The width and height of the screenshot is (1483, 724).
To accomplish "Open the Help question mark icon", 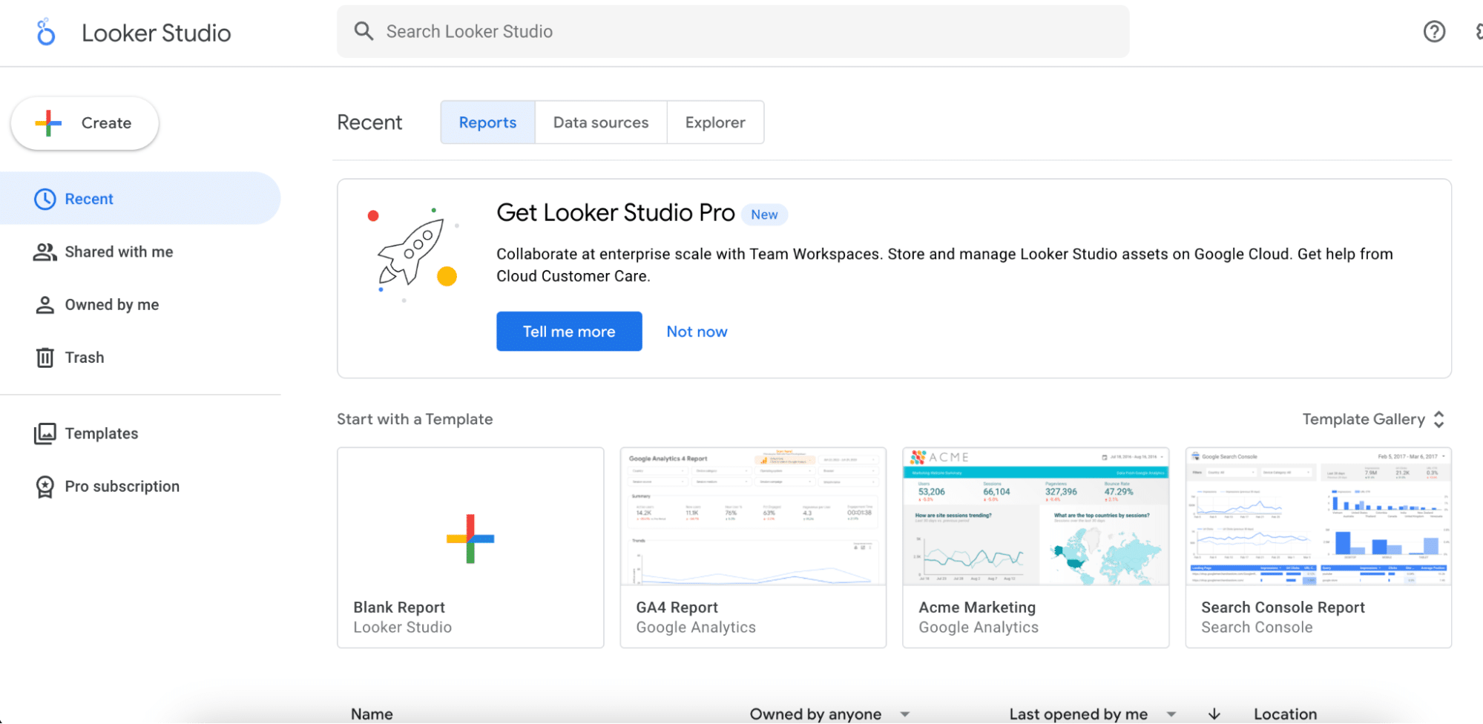I will [x=1434, y=31].
